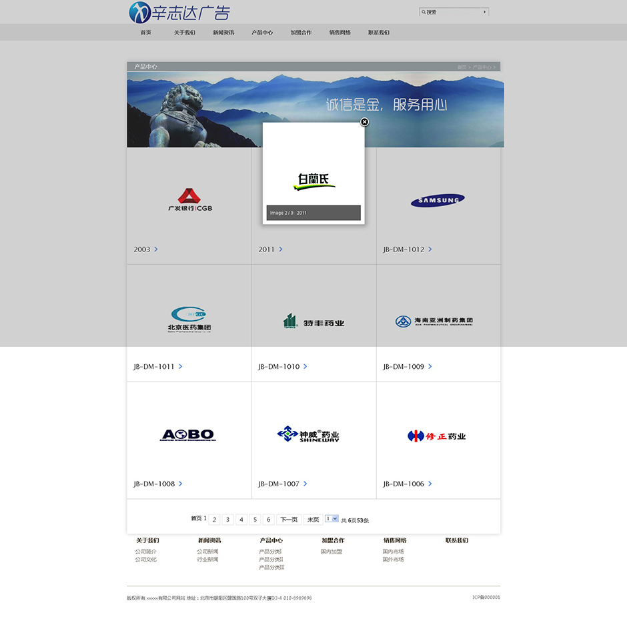Open 联系我们 in the top navigation
The image size is (627, 631).
[379, 33]
